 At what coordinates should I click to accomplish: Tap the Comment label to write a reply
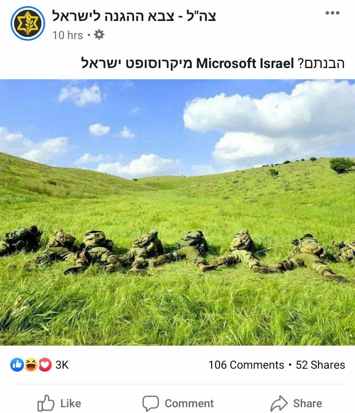coord(189,403)
